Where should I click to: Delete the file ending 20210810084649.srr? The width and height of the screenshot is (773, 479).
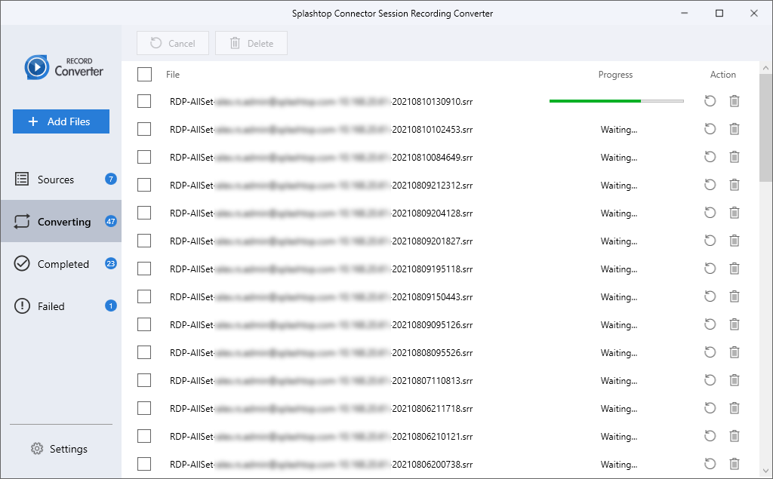coord(734,157)
